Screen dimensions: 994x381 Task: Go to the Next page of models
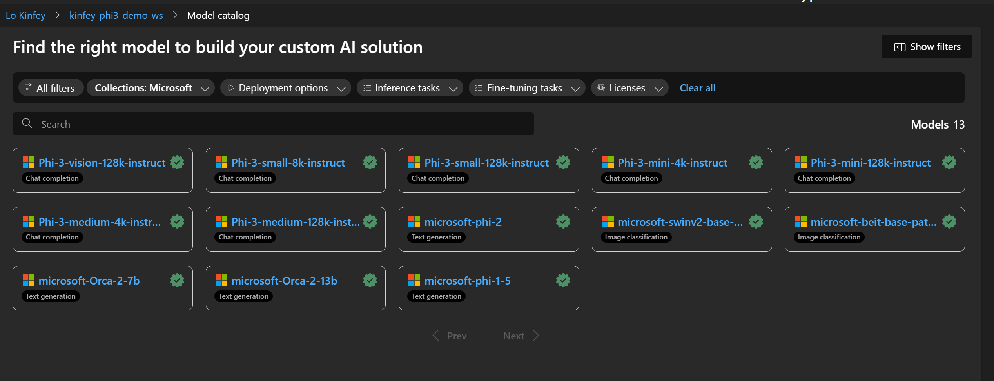point(521,336)
